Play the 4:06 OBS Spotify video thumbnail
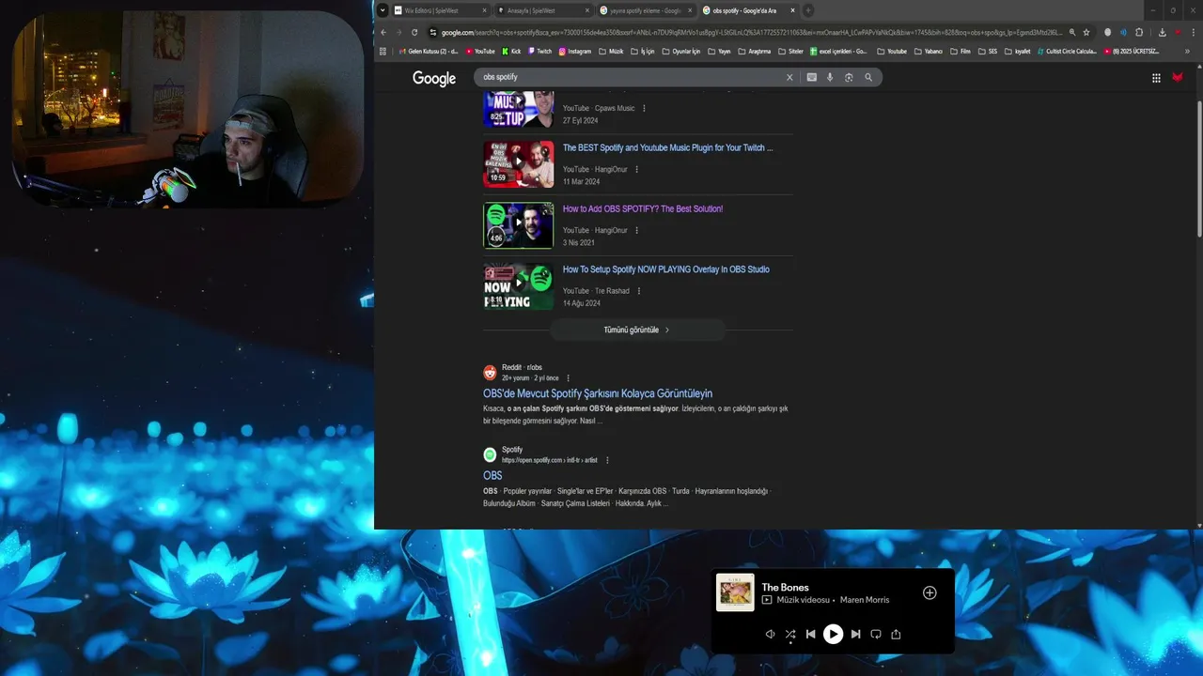 [518, 225]
